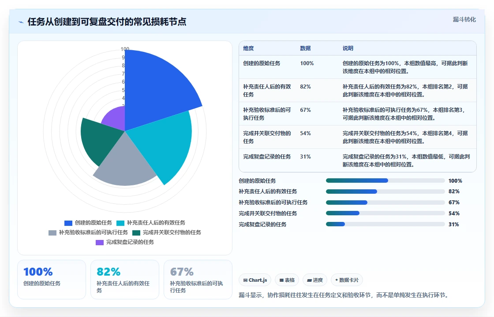Click the 维度 column header
494x317 pixels.
(x=248, y=48)
